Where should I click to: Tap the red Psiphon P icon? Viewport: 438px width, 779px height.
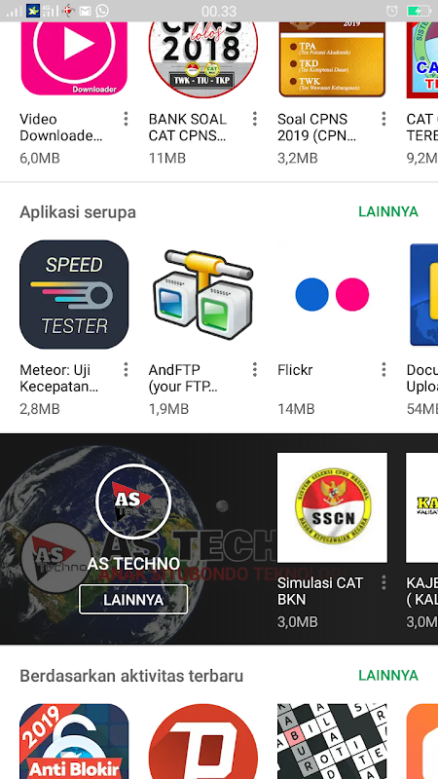pos(202,741)
